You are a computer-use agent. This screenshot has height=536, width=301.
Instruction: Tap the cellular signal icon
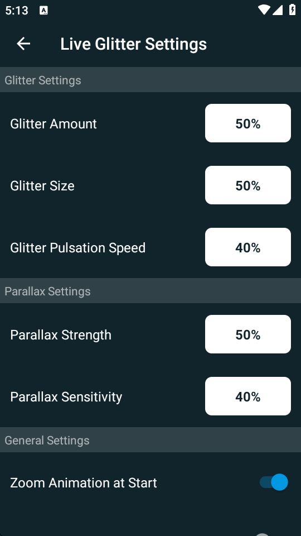278,10
